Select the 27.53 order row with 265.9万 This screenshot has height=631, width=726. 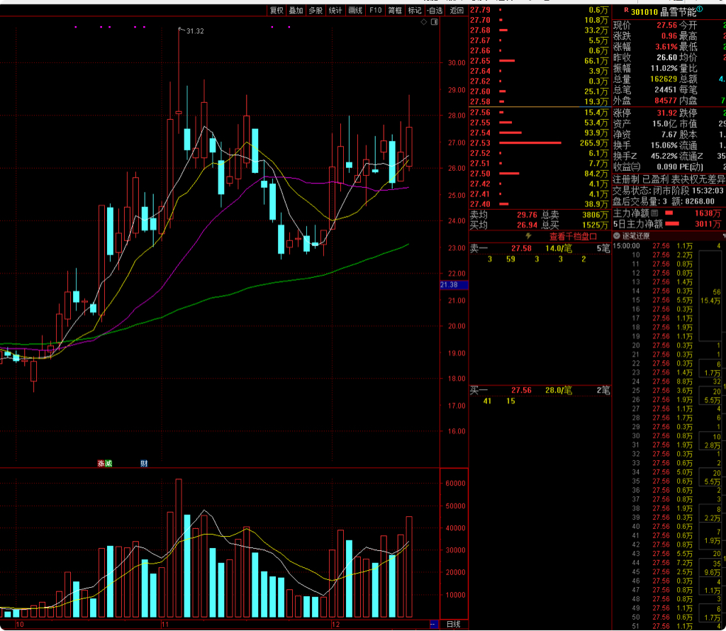pos(539,143)
